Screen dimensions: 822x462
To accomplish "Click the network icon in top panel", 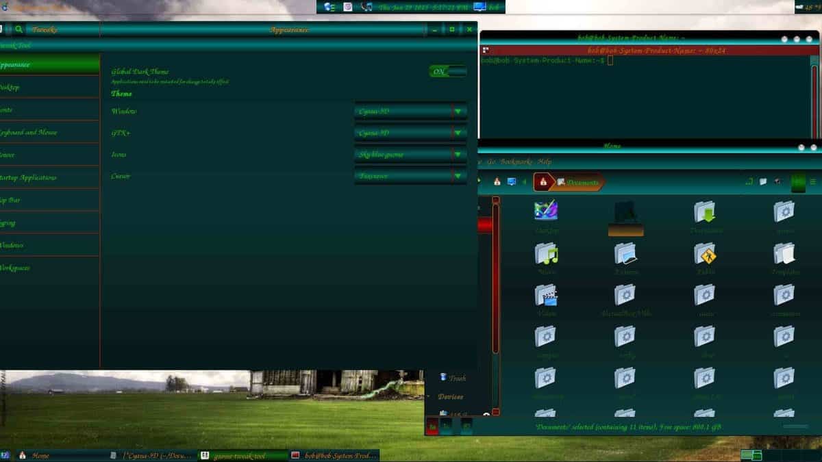I will click(329, 7).
